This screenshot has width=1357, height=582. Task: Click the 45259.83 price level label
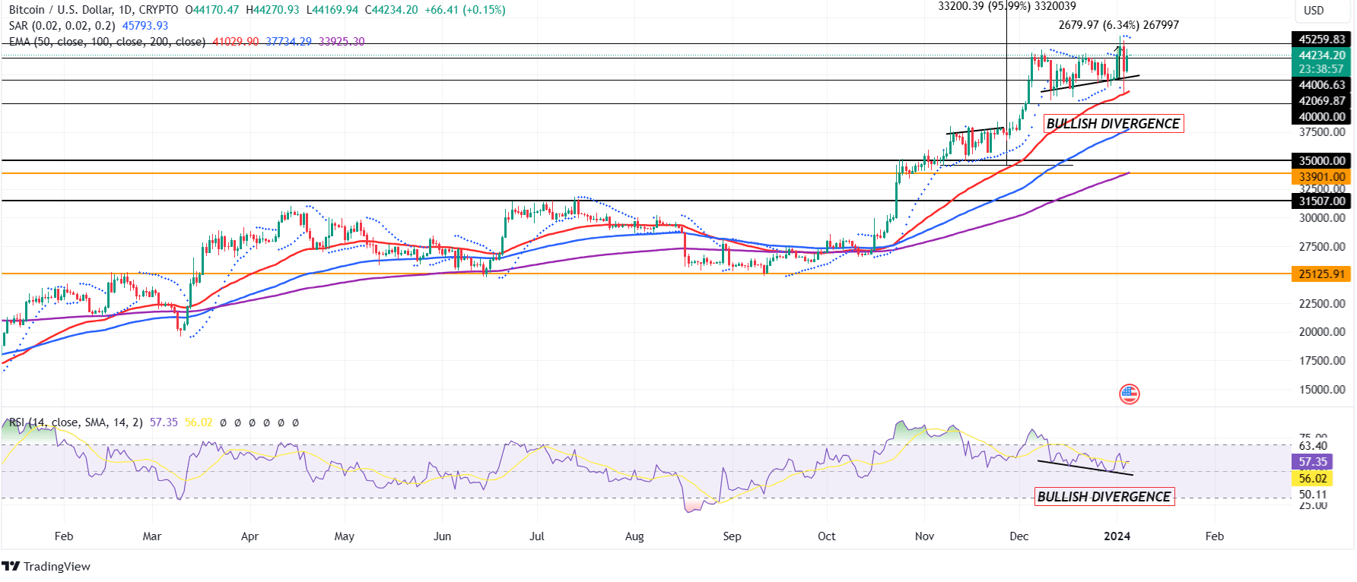[x=1321, y=40]
